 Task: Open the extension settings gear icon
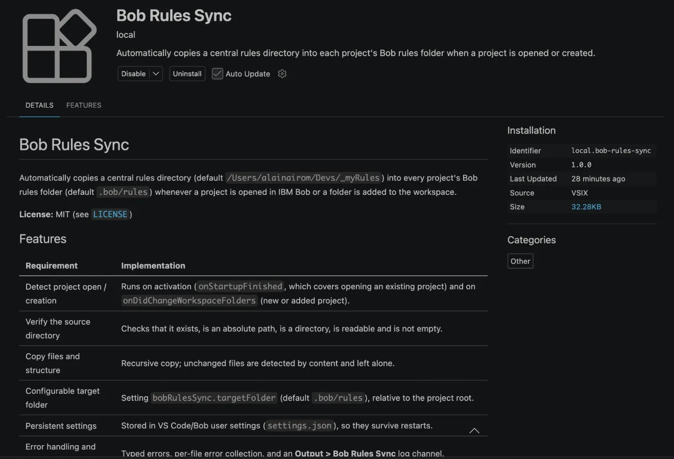282,74
